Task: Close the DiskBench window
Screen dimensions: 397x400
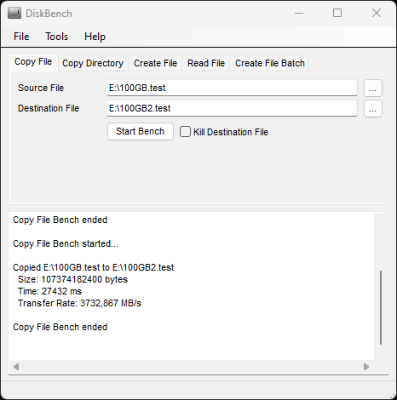Action: [x=377, y=13]
